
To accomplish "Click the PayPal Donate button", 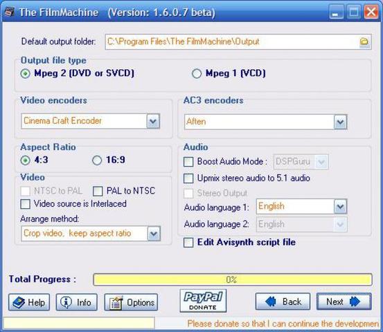I will pyautogui.click(x=203, y=301).
